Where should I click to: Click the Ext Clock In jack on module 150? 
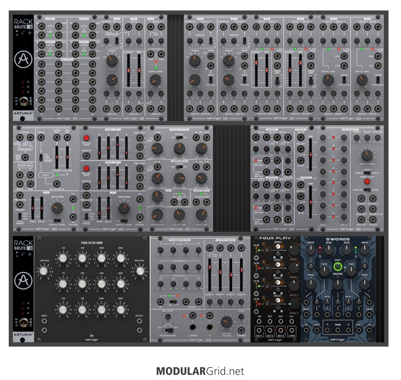57,184
